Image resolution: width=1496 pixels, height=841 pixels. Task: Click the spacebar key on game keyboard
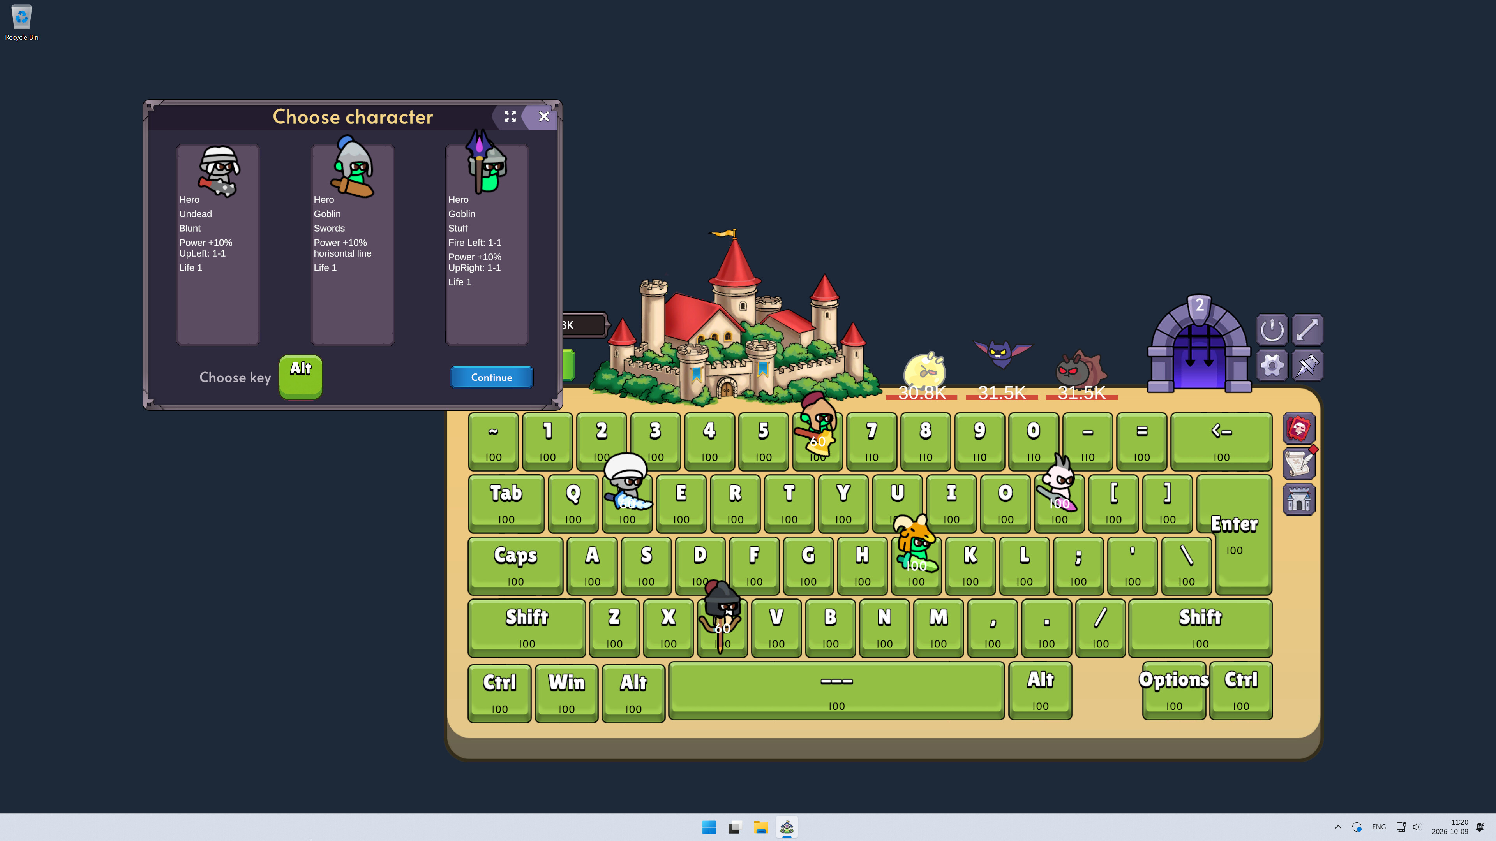(836, 691)
